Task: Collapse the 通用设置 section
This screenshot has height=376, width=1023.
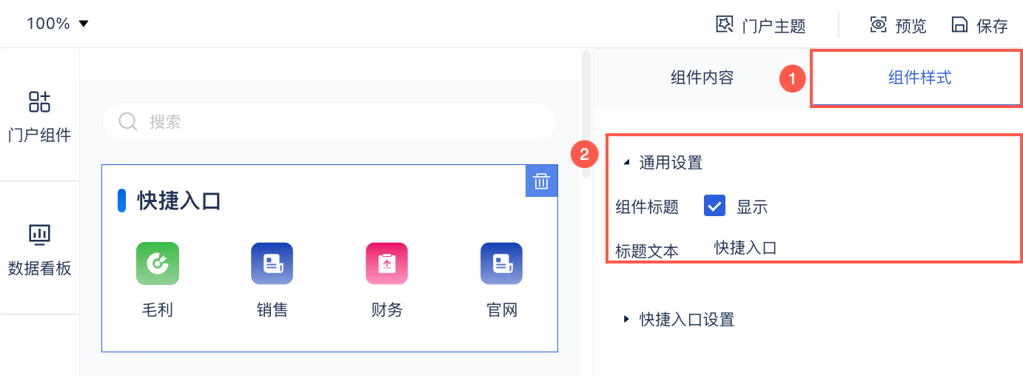Action: click(626, 163)
